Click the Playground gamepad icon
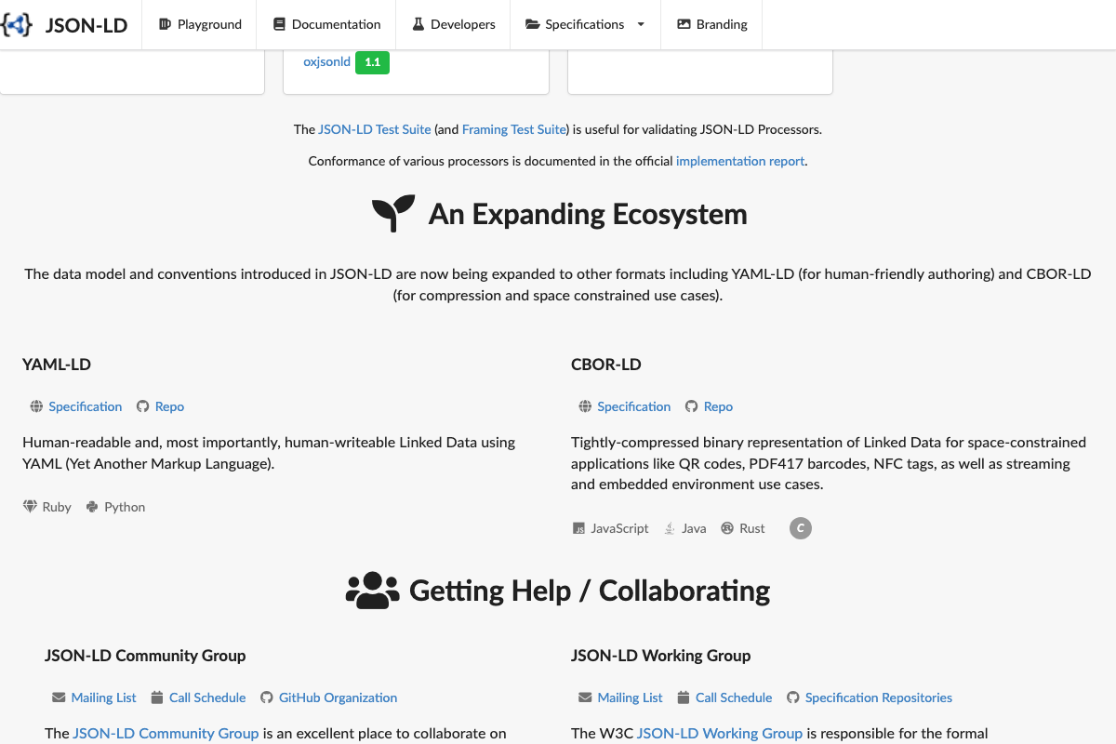This screenshot has height=744, width=1116. 166,24
